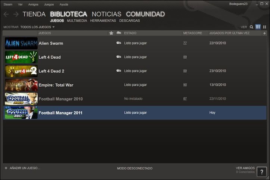Open Football Manager 2010 metascore 87 link
The image size is (270, 180).
click(x=185, y=99)
